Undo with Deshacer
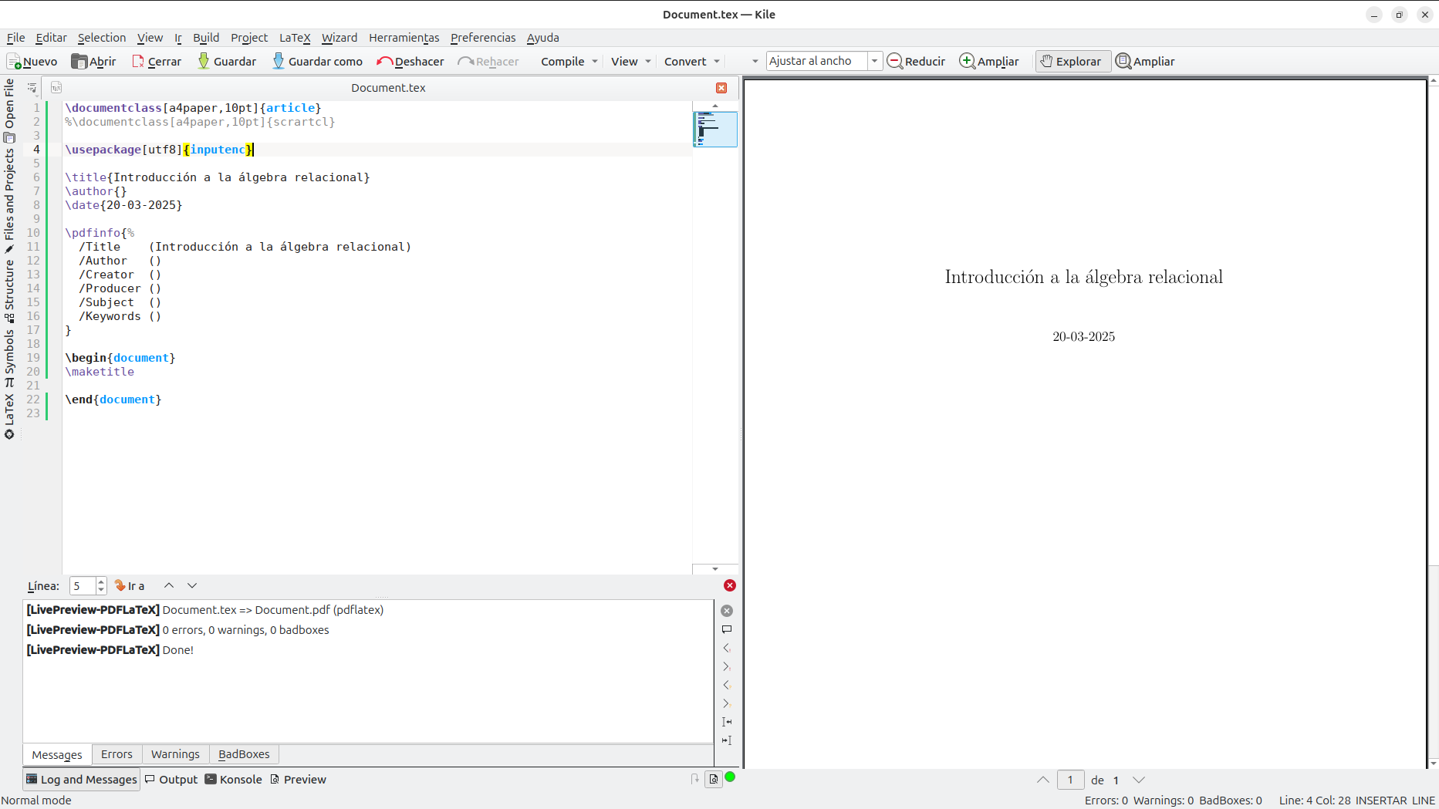This screenshot has width=1439, height=809. point(410,62)
